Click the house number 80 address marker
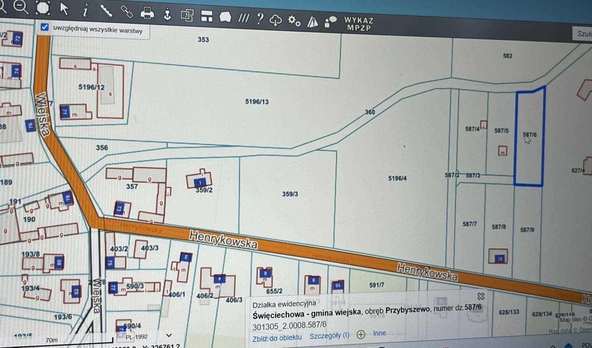592x348 pixels. pos(59,262)
